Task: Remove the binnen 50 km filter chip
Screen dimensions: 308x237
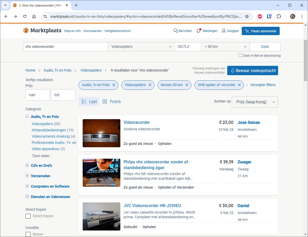Action: click(187, 85)
